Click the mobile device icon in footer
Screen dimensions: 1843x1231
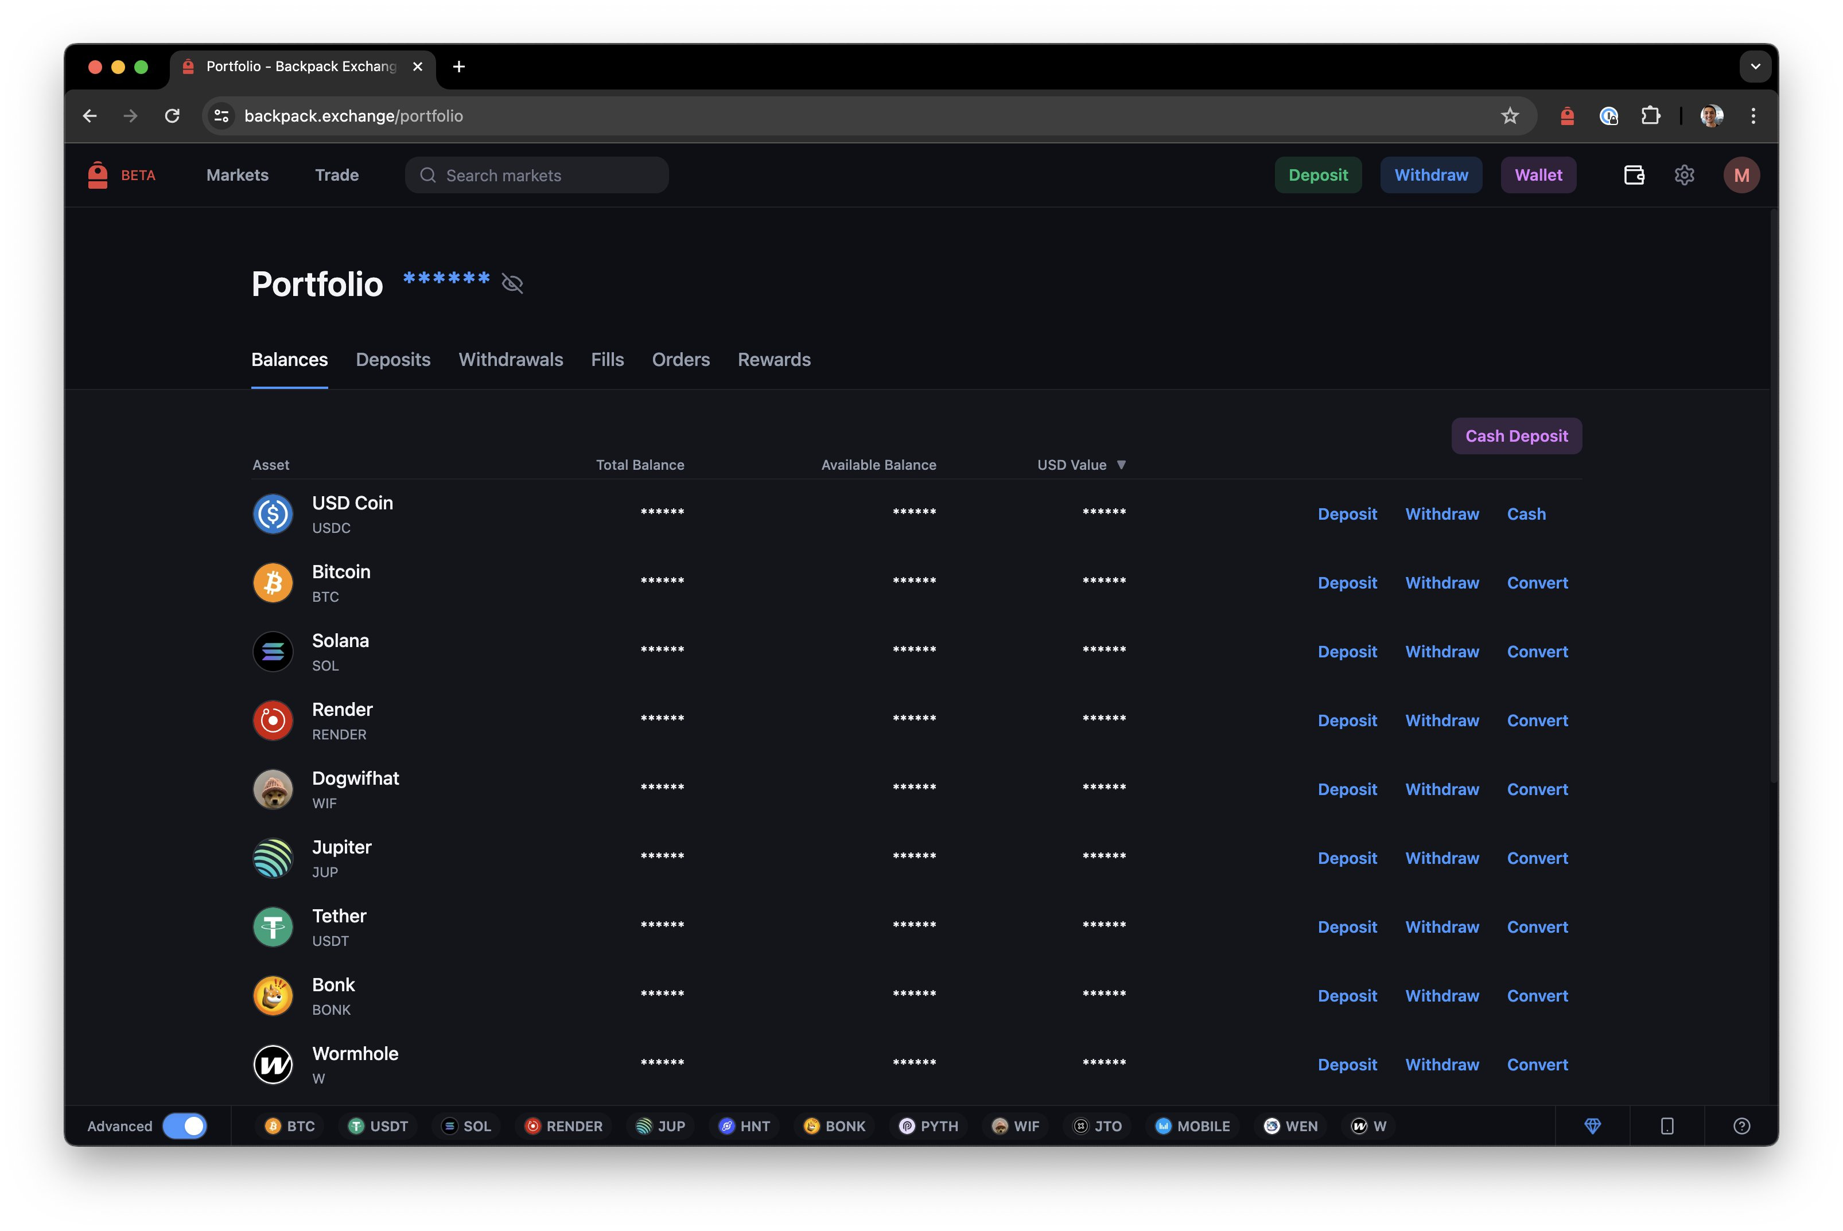coord(1667,1126)
